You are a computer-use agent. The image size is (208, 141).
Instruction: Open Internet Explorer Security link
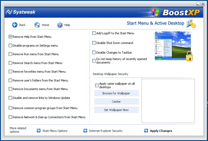(x=106, y=131)
